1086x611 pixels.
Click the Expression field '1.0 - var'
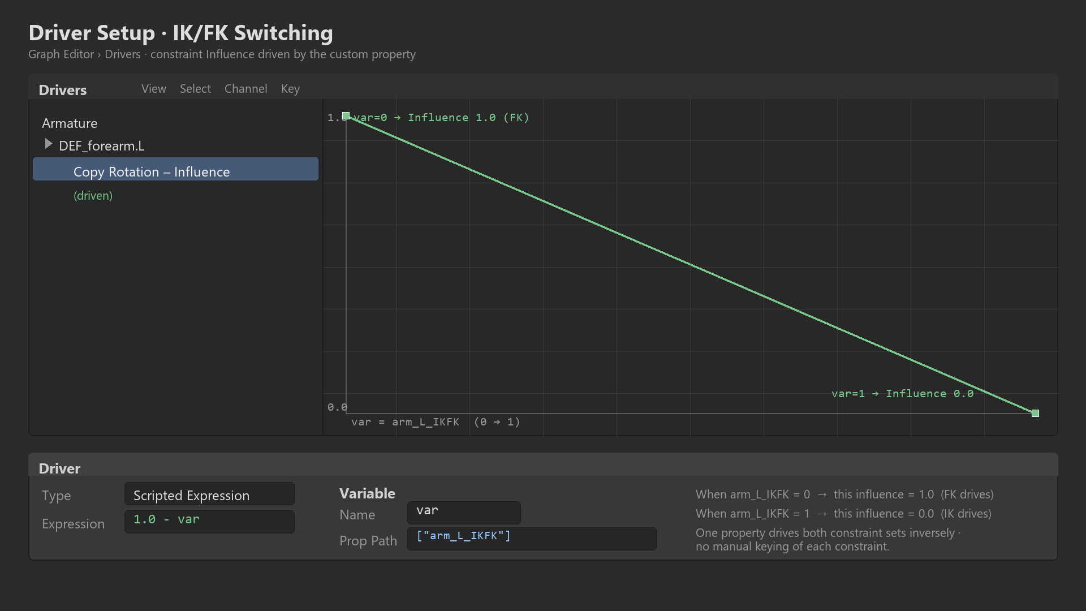tap(209, 522)
